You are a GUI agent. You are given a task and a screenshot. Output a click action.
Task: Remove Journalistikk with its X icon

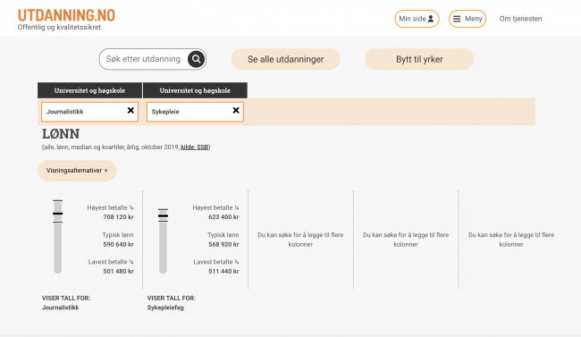pyautogui.click(x=131, y=111)
